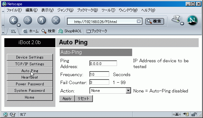The height and width of the screenshot is (118, 203).
Task: Open the ブックマーク folder
Action: [97, 31]
